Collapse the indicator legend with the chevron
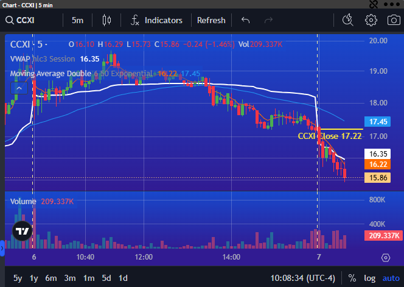 click(19, 88)
